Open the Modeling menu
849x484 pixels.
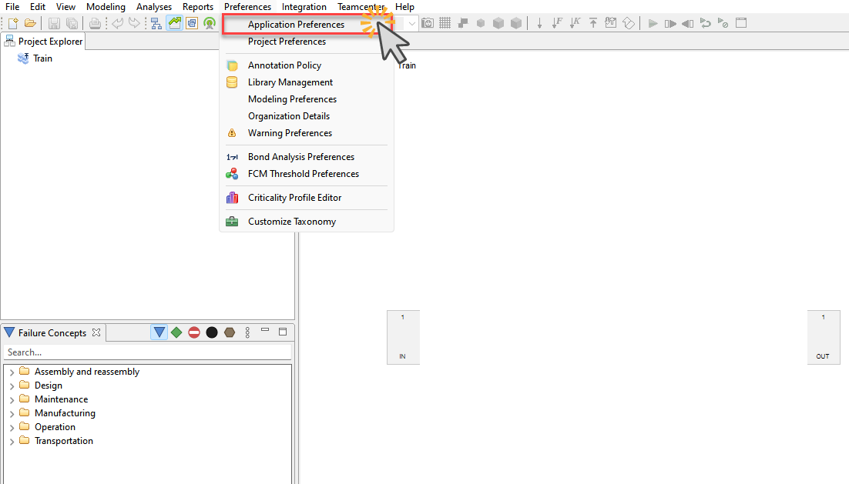pos(106,6)
